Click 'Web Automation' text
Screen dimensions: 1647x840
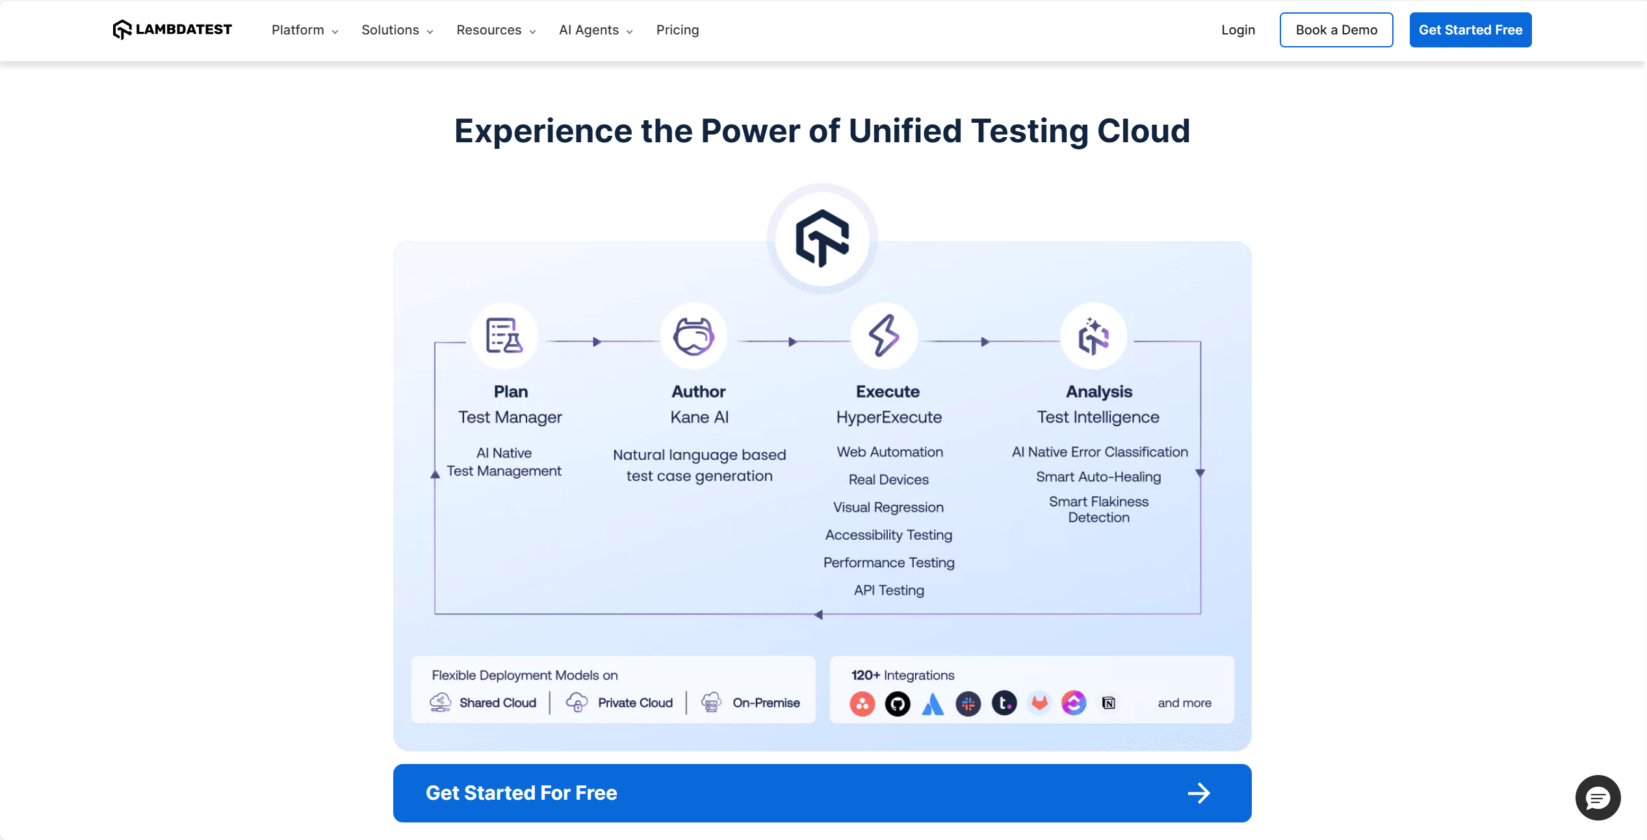[x=889, y=452]
